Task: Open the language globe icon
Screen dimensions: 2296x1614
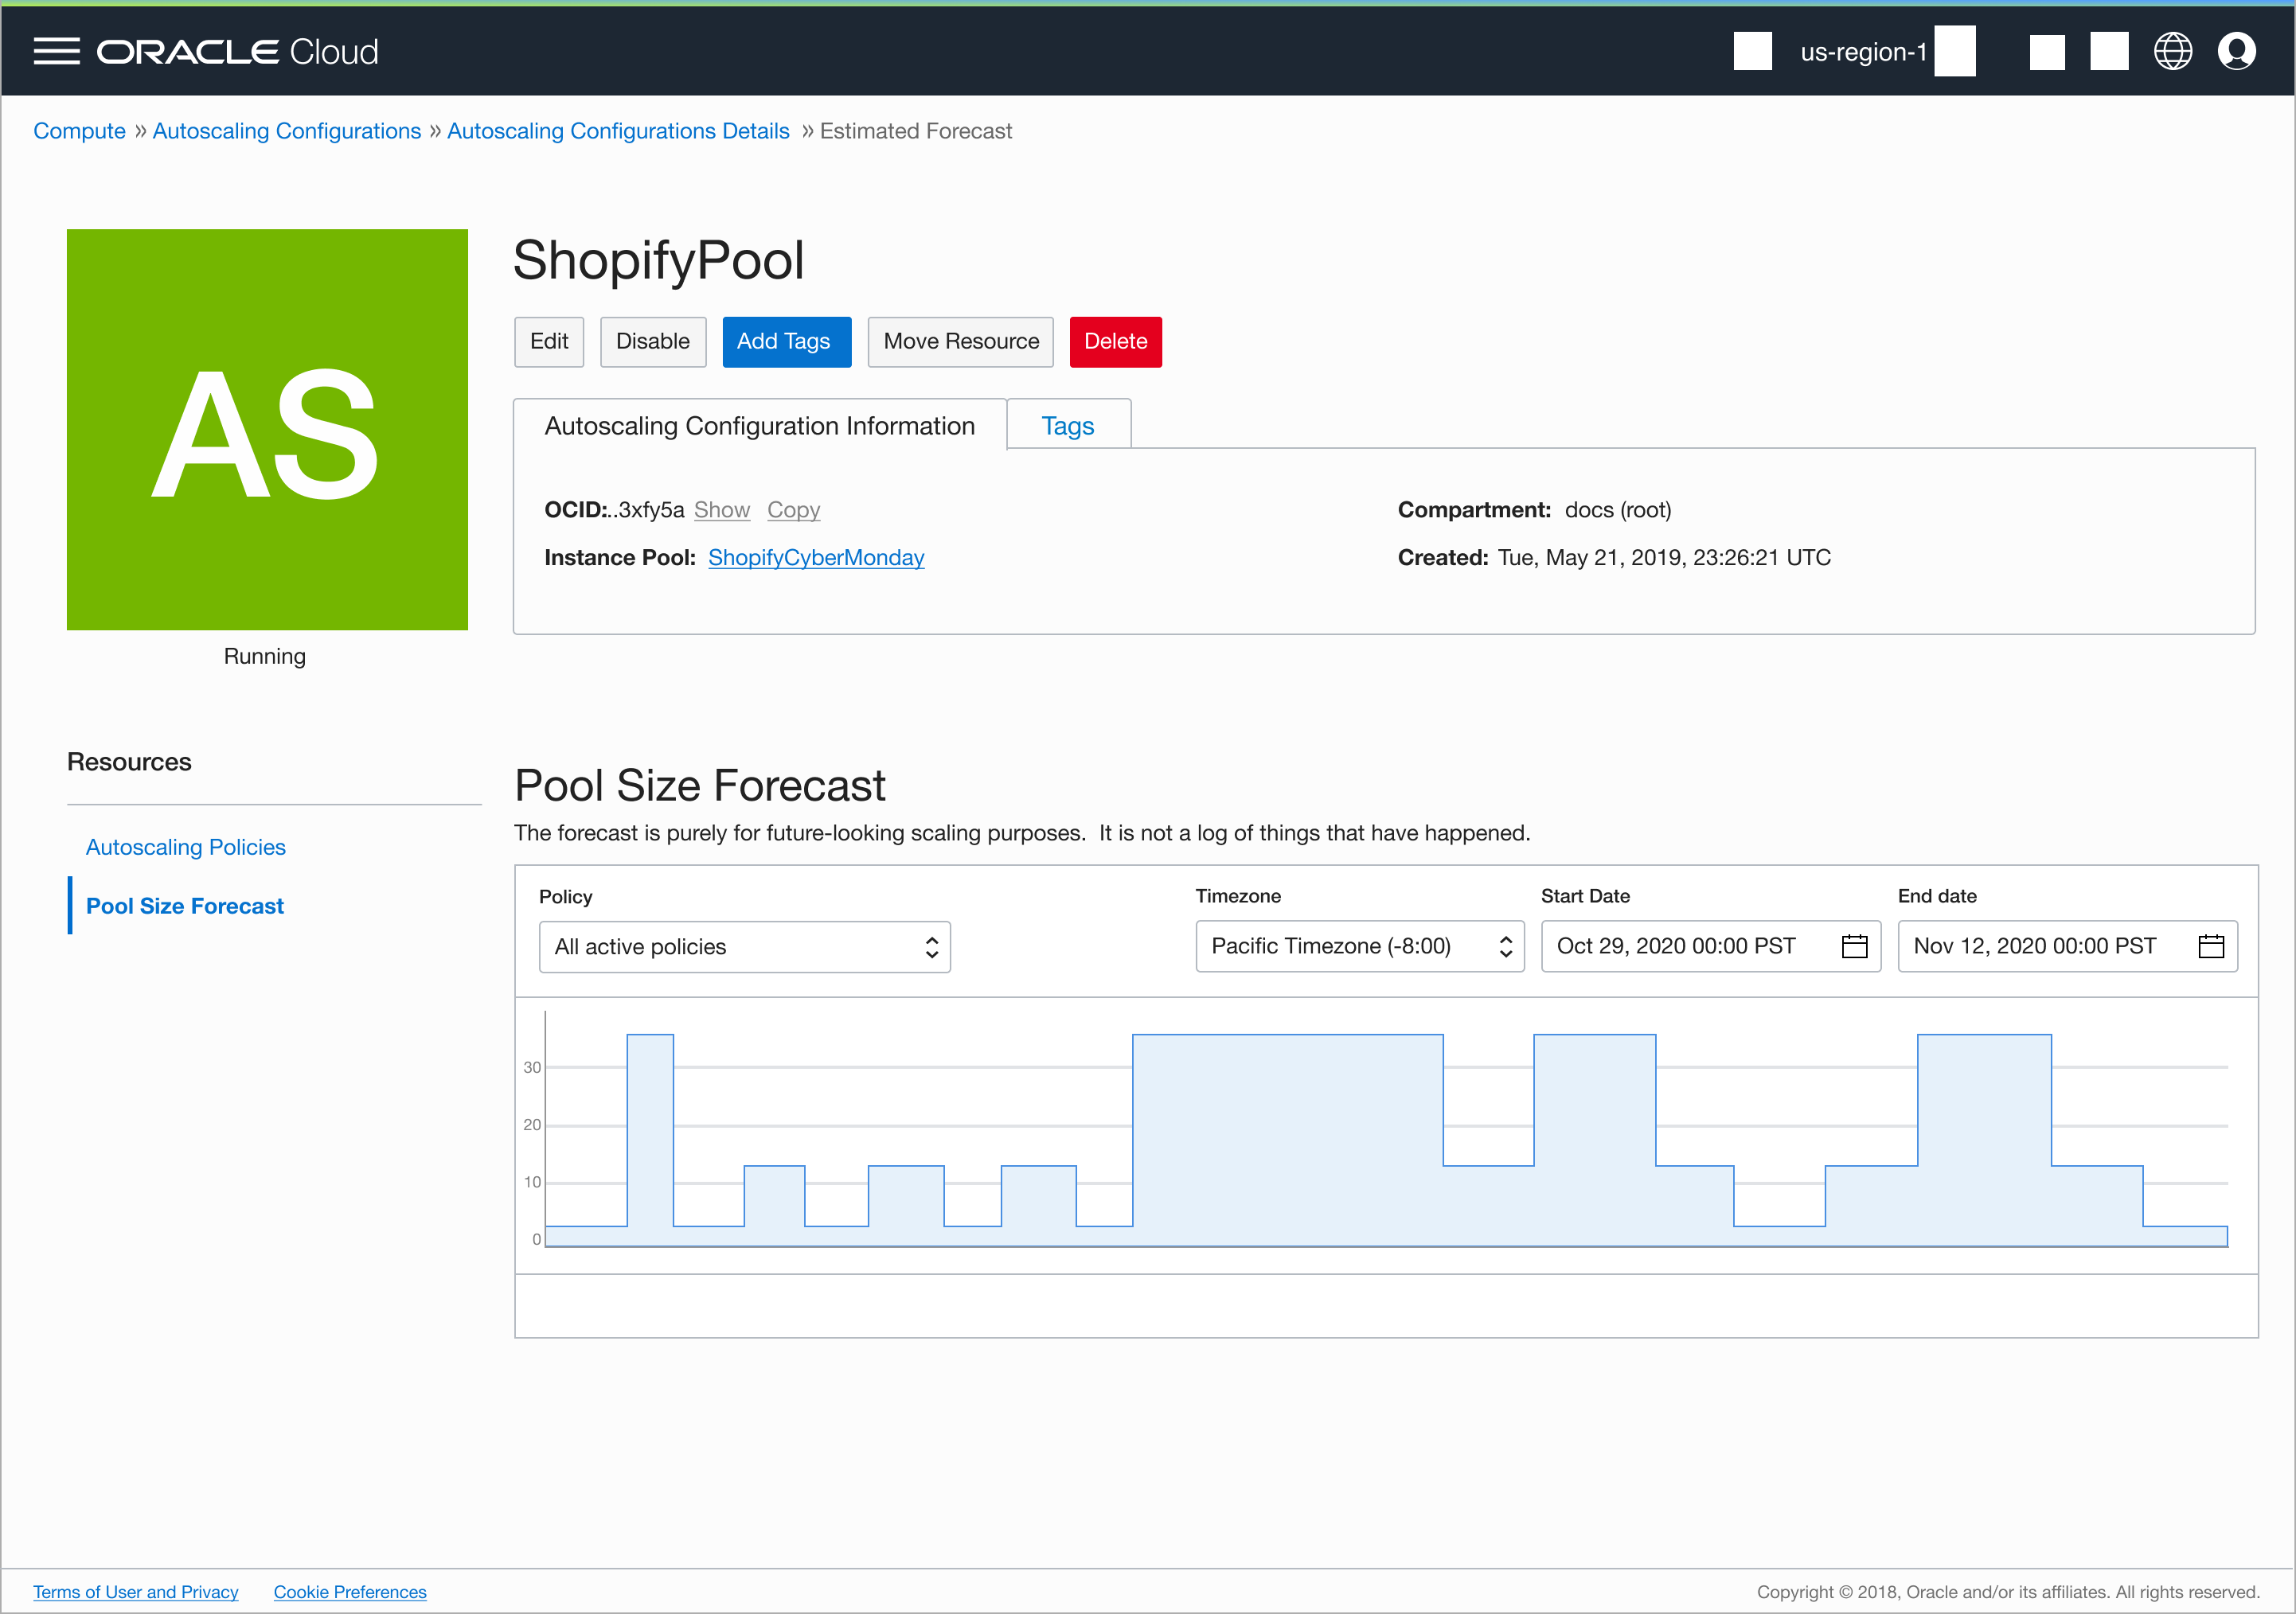Action: click(2172, 52)
